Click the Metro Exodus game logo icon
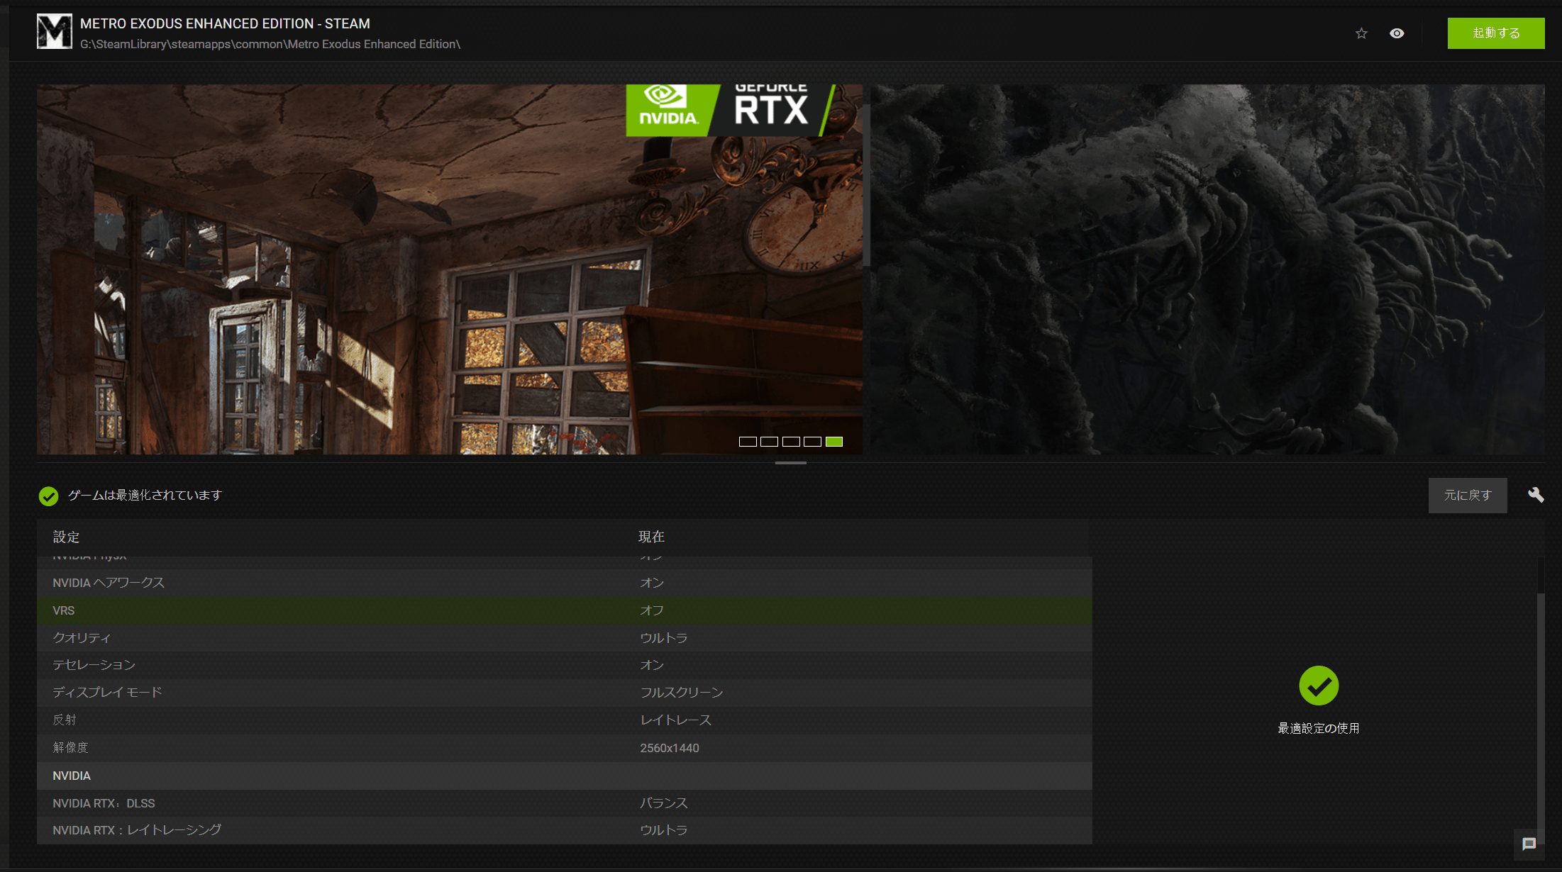The image size is (1562, 872). [55, 32]
